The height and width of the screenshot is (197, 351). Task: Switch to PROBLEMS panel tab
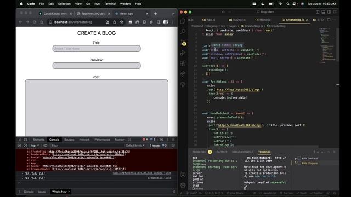click(x=199, y=152)
